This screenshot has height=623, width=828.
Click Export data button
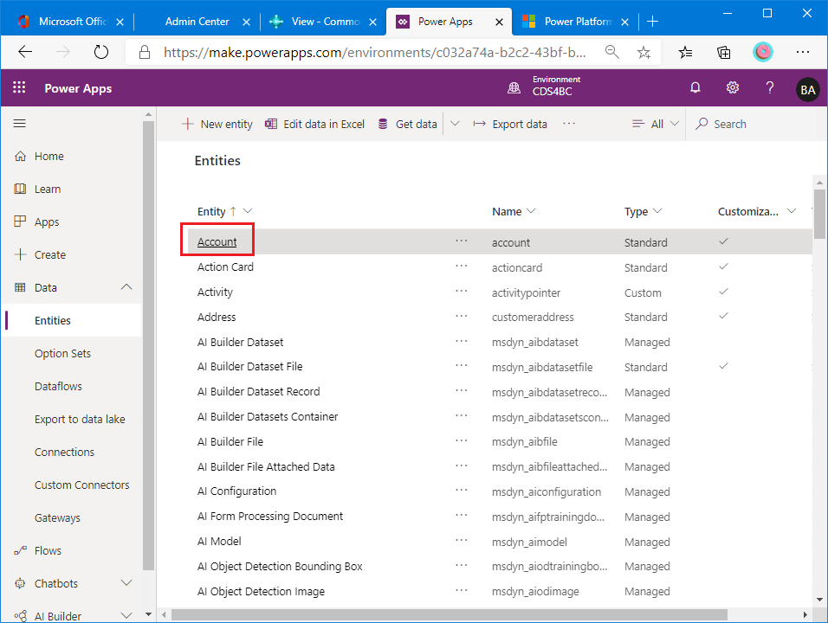click(510, 124)
